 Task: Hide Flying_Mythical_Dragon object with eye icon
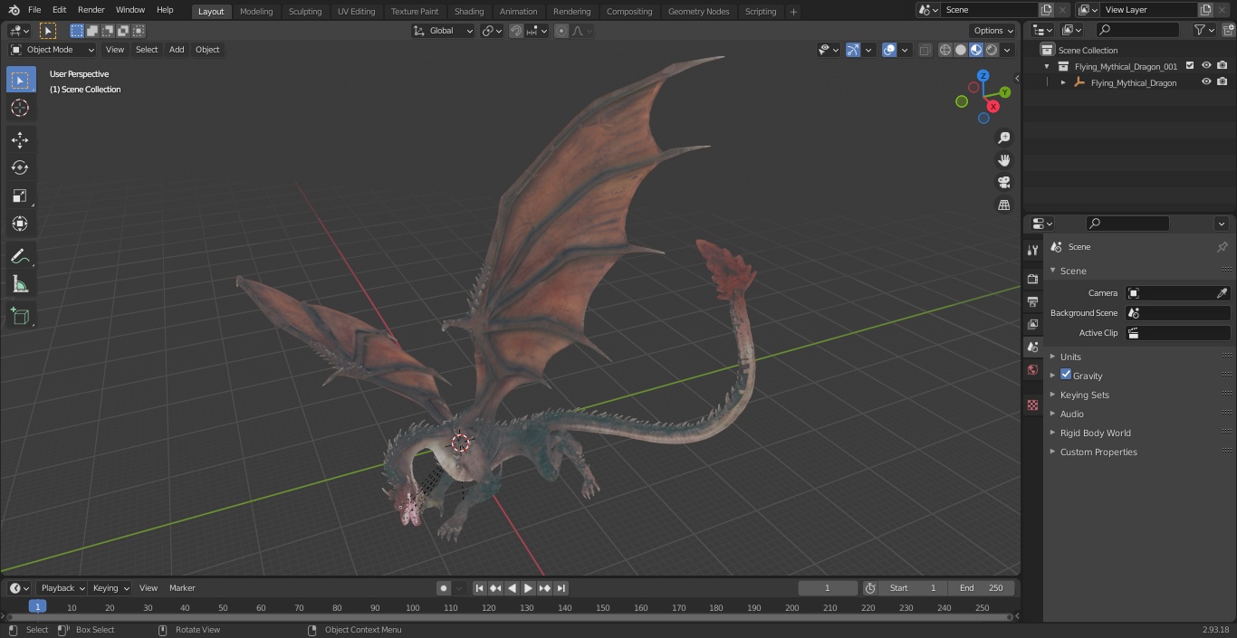pos(1206,82)
